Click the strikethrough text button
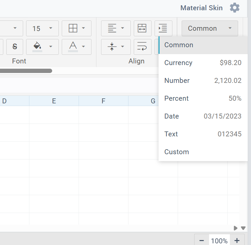Image resolution: width=251 pixels, height=245 pixels. click(x=15, y=47)
